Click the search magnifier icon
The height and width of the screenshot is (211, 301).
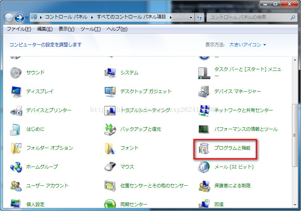pos(293,17)
